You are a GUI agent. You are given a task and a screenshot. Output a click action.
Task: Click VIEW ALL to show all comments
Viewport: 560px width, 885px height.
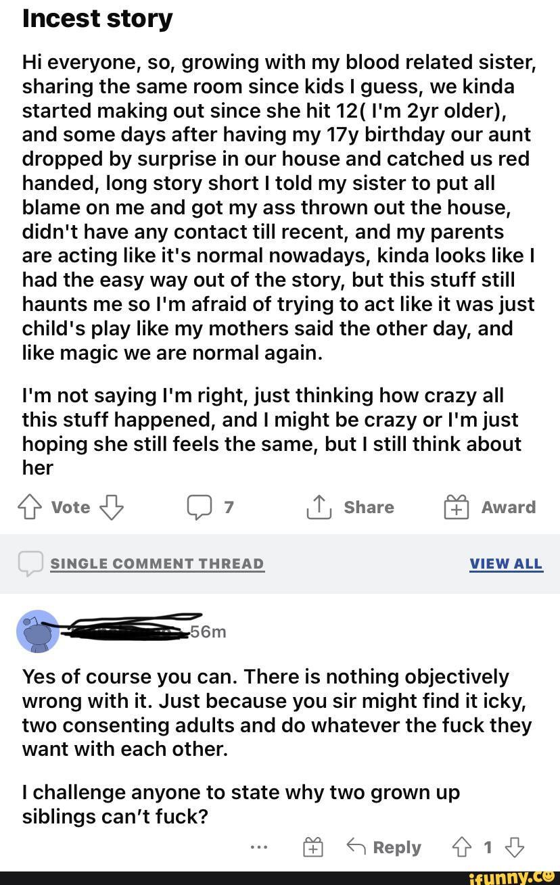[506, 564]
